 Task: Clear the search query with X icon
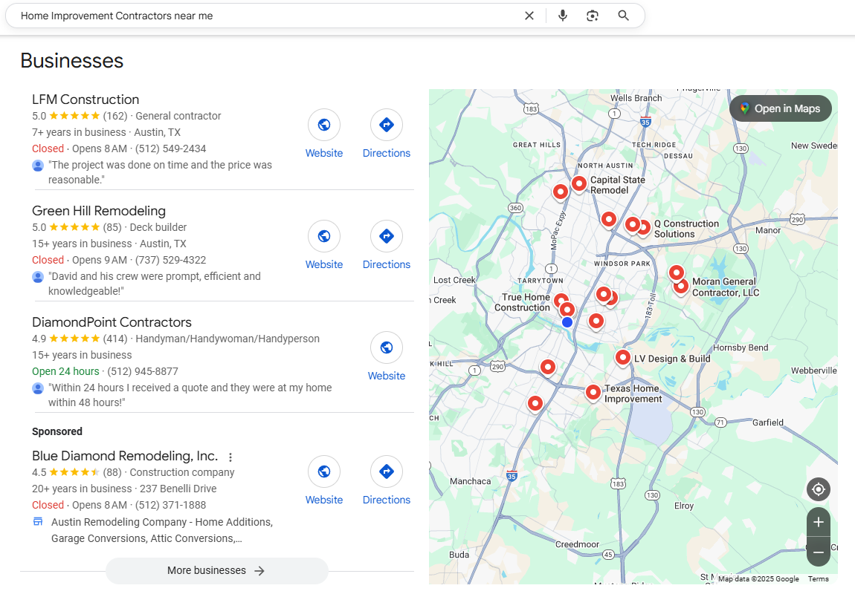tap(529, 16)
